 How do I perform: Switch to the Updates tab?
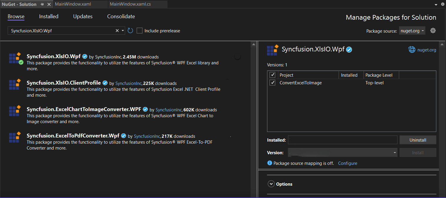83,16
